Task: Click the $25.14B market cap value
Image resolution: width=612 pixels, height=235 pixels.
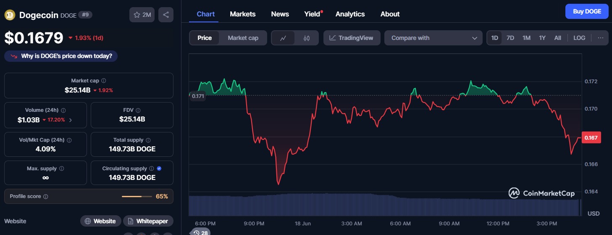Action: pos(78,90)
